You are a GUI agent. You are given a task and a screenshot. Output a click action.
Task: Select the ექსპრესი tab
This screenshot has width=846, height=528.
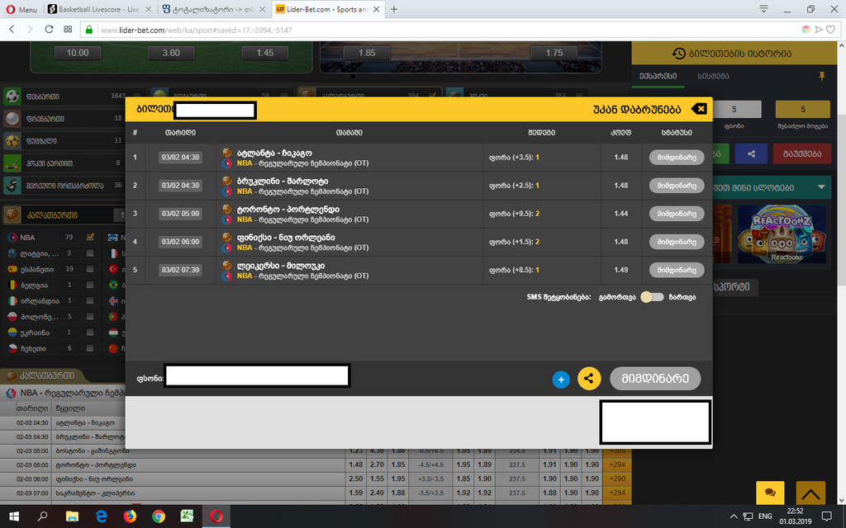[658, 77]
